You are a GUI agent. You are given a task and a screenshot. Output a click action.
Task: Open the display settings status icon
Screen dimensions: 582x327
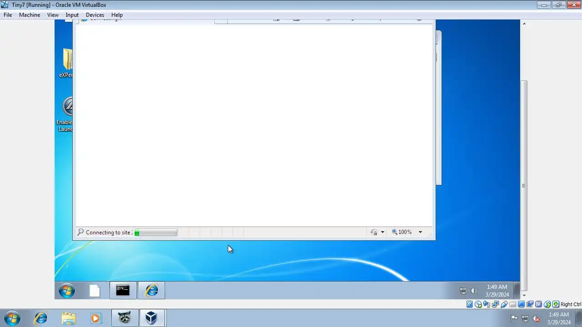pyautogui.click(x=522, y=304)
